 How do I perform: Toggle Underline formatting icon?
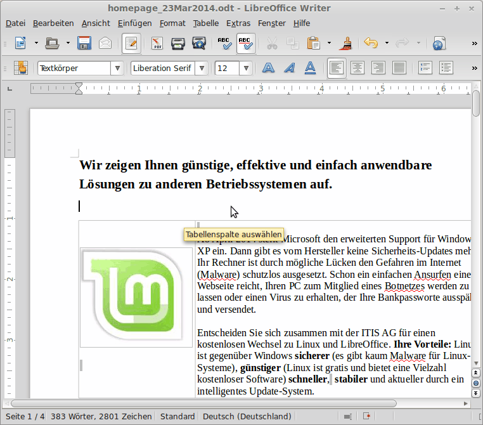310,68
